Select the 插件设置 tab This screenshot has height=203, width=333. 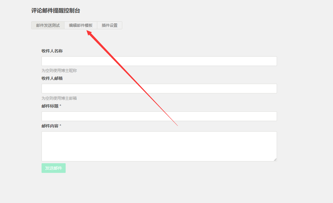pyautogui.click(x=110, y=25)
